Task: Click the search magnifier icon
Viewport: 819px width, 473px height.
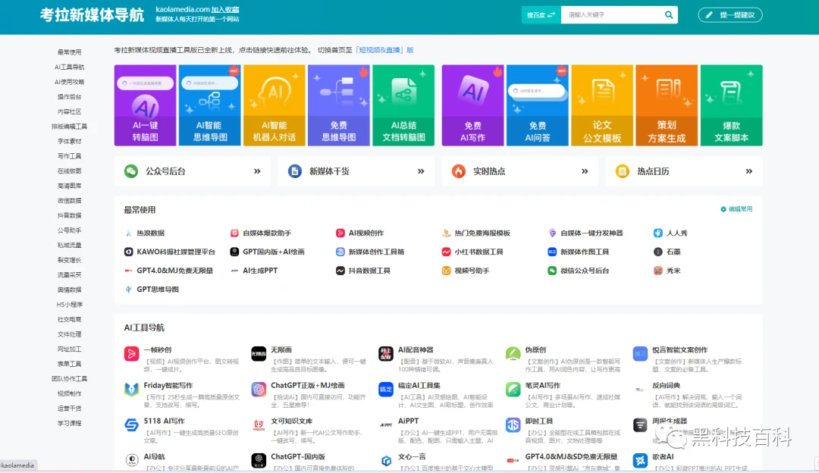Action: (x=669, y=14)
